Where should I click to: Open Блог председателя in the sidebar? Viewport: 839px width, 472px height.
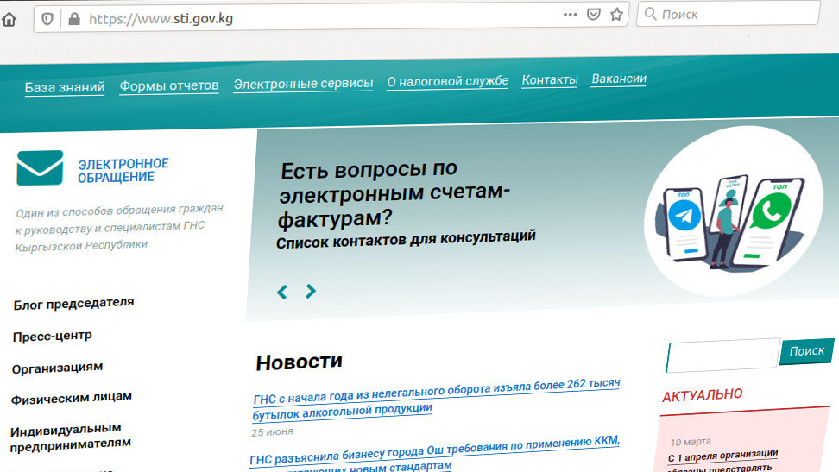point(73,303)
